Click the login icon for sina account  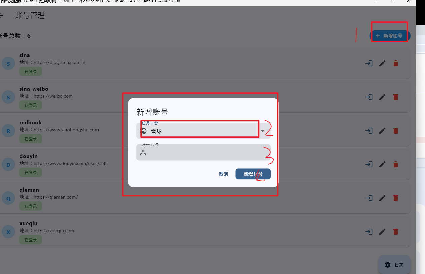[x=369, y=63]
